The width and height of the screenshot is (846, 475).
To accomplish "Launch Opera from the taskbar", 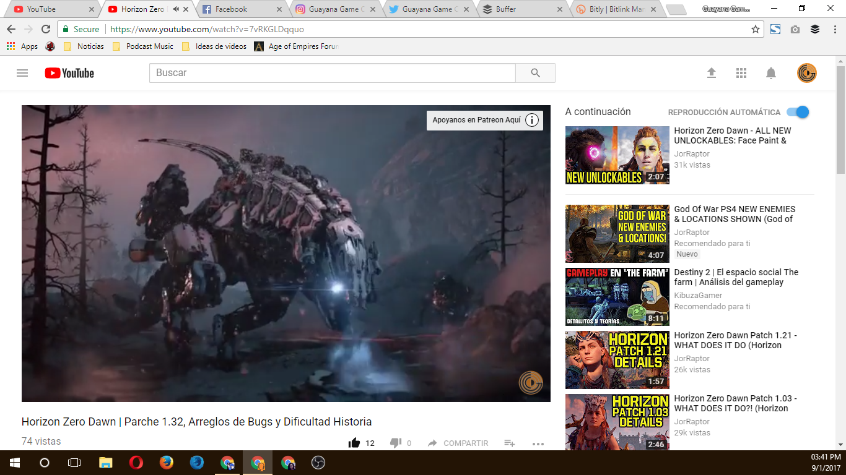I will pyautogui.click(x=136, y=463).
